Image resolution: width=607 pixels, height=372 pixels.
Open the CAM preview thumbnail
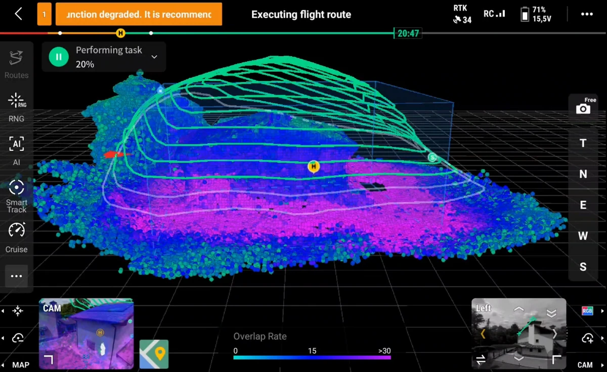(86, 334)
